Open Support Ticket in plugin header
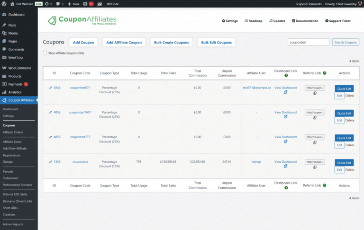 tap(338, 21)
